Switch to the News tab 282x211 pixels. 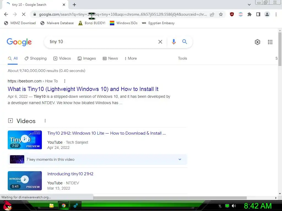point(110,58)
